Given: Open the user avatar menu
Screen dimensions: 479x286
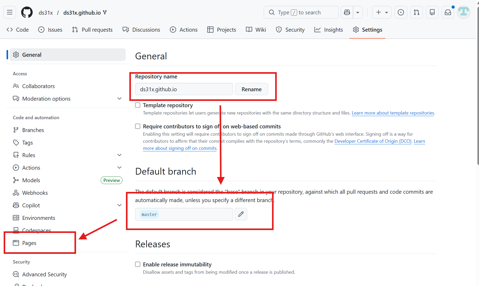Looking at the screenshot, I should (464, 12).
